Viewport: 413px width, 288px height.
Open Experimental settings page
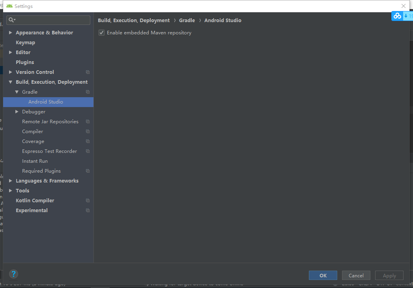(x=32, y=211)
